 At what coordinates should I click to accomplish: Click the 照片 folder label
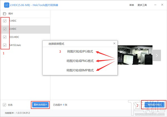click(11, 14)
